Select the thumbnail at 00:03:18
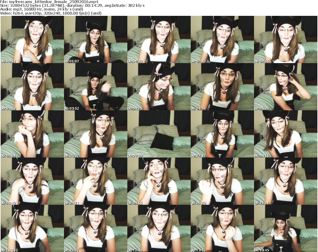 (x=32, y=87)
